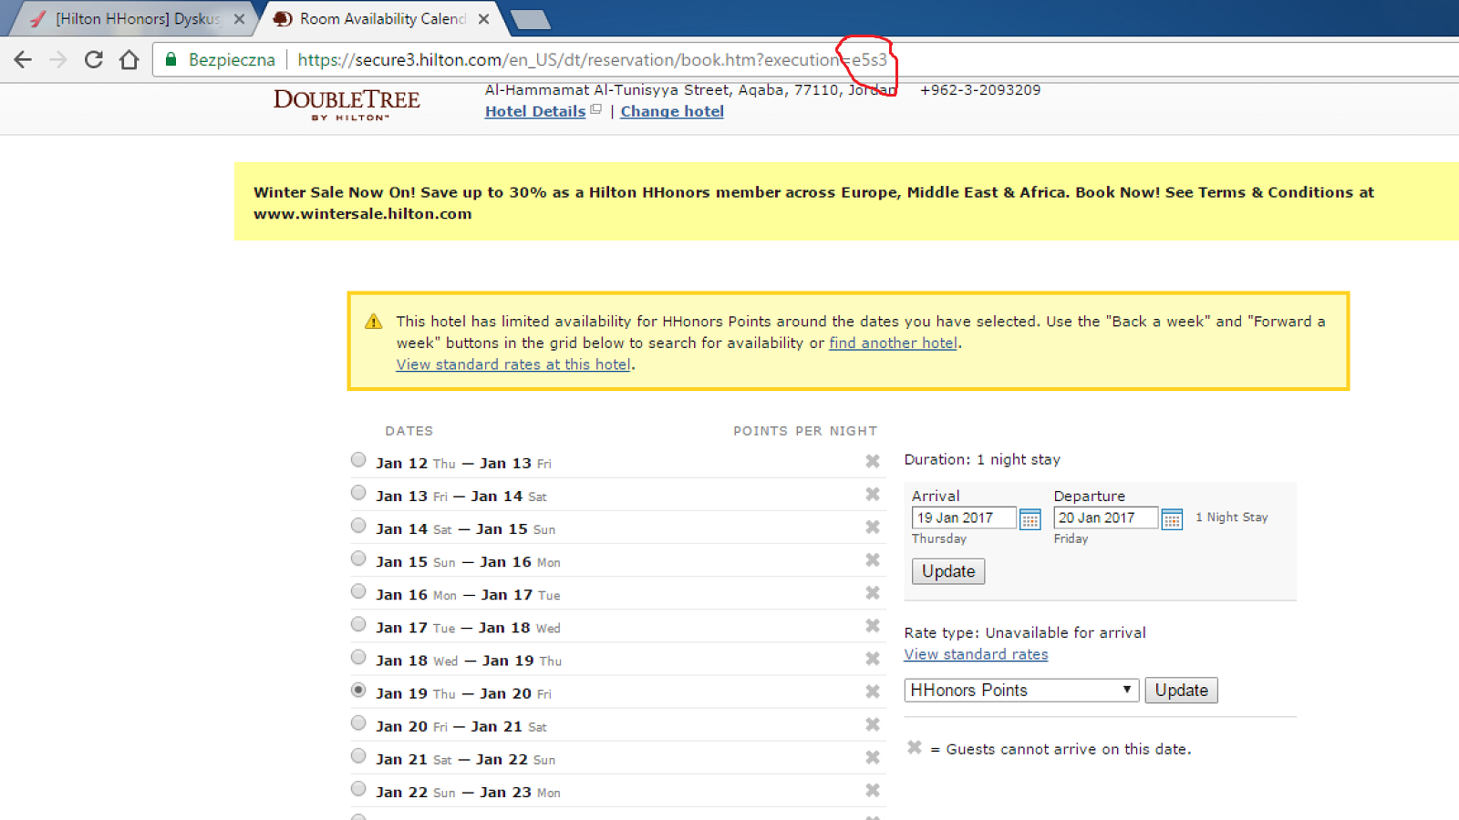Open a new browser tab
This screenshot has height=820, width=1459.
coord(530,19)
